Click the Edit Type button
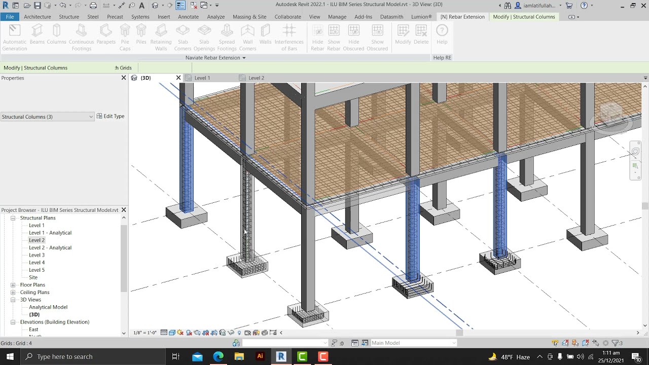 111,116
